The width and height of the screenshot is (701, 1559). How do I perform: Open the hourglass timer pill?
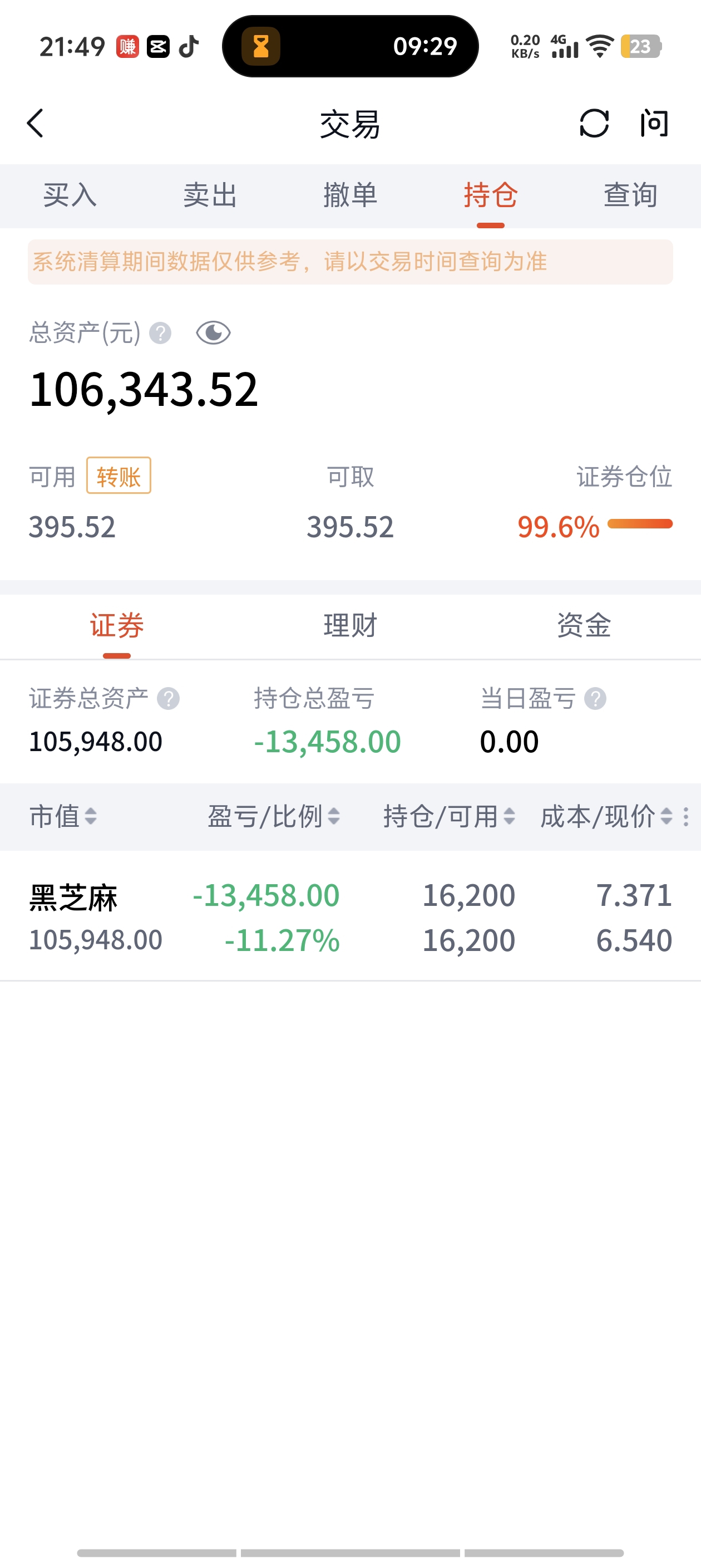[350, 46]
